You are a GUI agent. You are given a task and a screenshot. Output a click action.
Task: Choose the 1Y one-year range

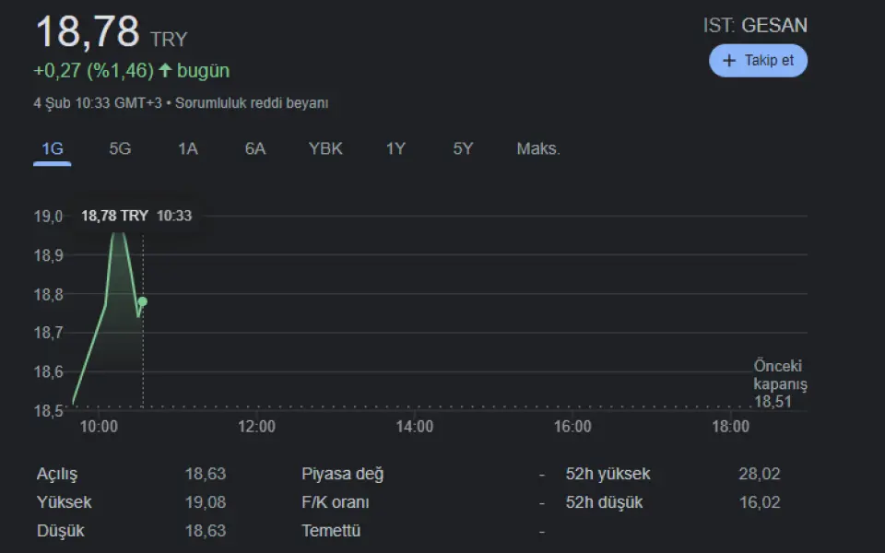click(395, 149)
